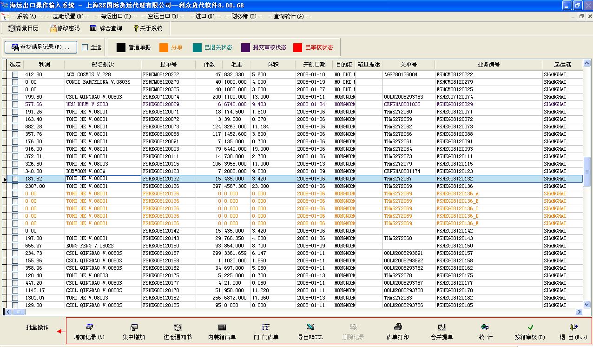
Task: Open the --基础设置(B)-- menu
Action: click(x=68, y=16)
